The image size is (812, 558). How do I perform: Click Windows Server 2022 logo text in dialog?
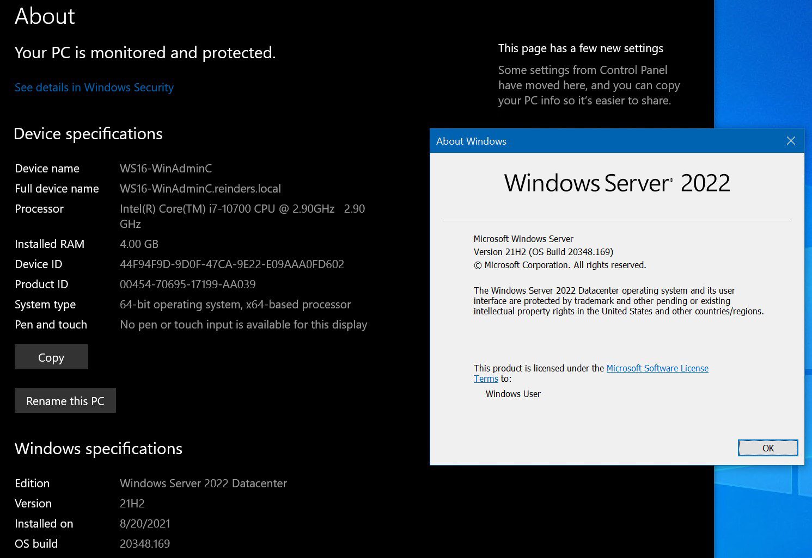[617, 183]
